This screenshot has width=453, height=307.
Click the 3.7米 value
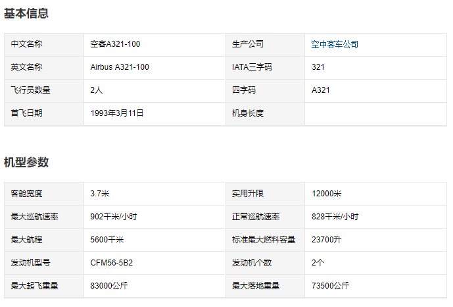pyautogui.click(x=100, y=193)
